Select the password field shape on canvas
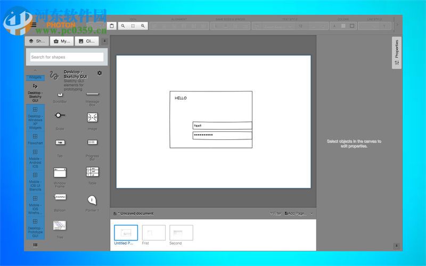This screenshot has height=266, width=426. pyautogui.click(x=222, y=136)
